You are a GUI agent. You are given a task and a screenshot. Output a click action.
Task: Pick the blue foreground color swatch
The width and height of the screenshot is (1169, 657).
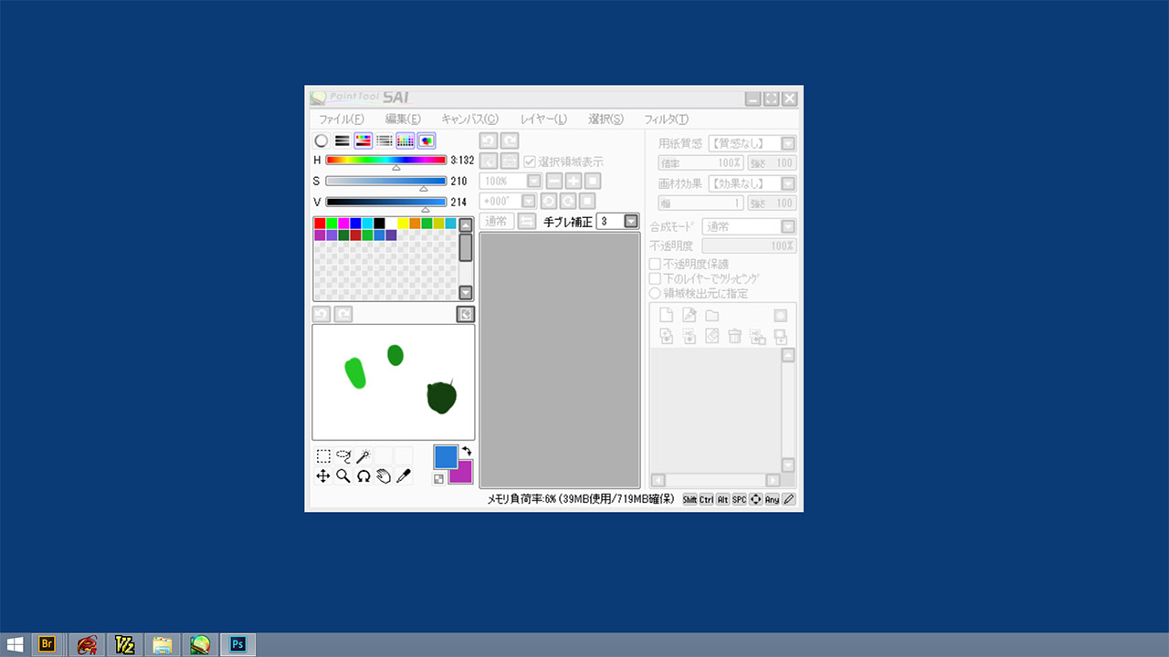click(445, 455)
